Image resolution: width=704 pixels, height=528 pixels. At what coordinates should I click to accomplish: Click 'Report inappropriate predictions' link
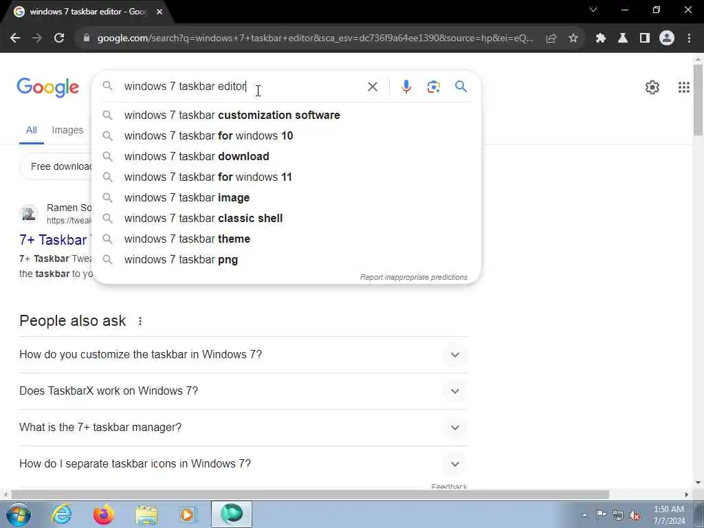pyautogui.click(x=413, y=278)
